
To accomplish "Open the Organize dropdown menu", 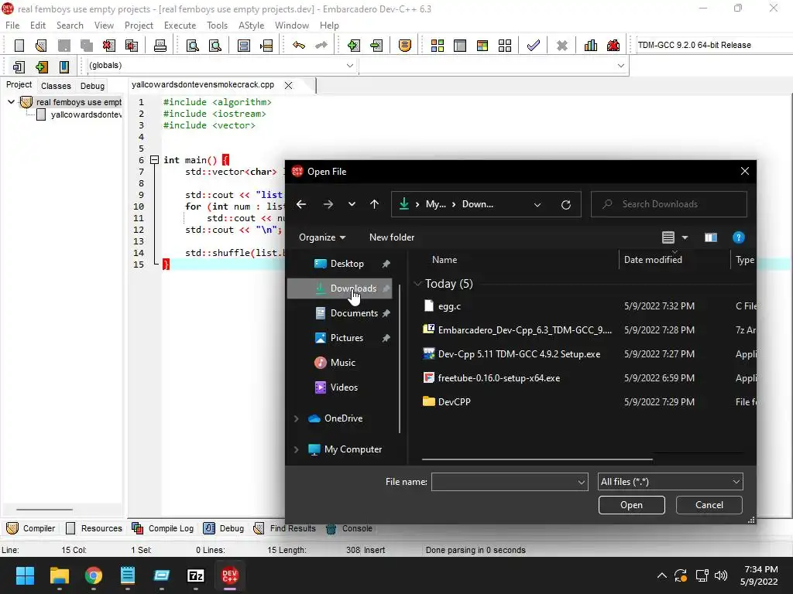I will (322, 237).
